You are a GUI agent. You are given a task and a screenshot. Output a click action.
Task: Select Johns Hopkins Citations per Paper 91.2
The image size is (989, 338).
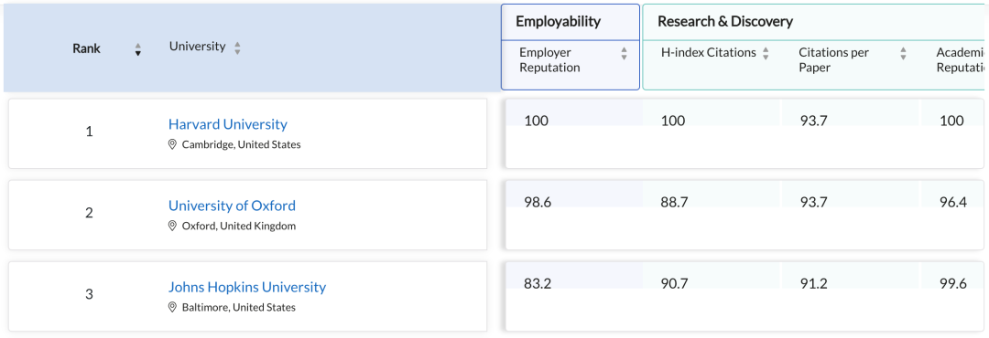tap(811, 283)
